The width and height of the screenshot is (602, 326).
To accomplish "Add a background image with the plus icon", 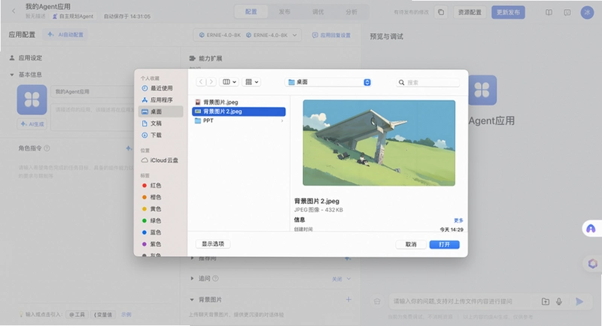I will click(348, 299).
